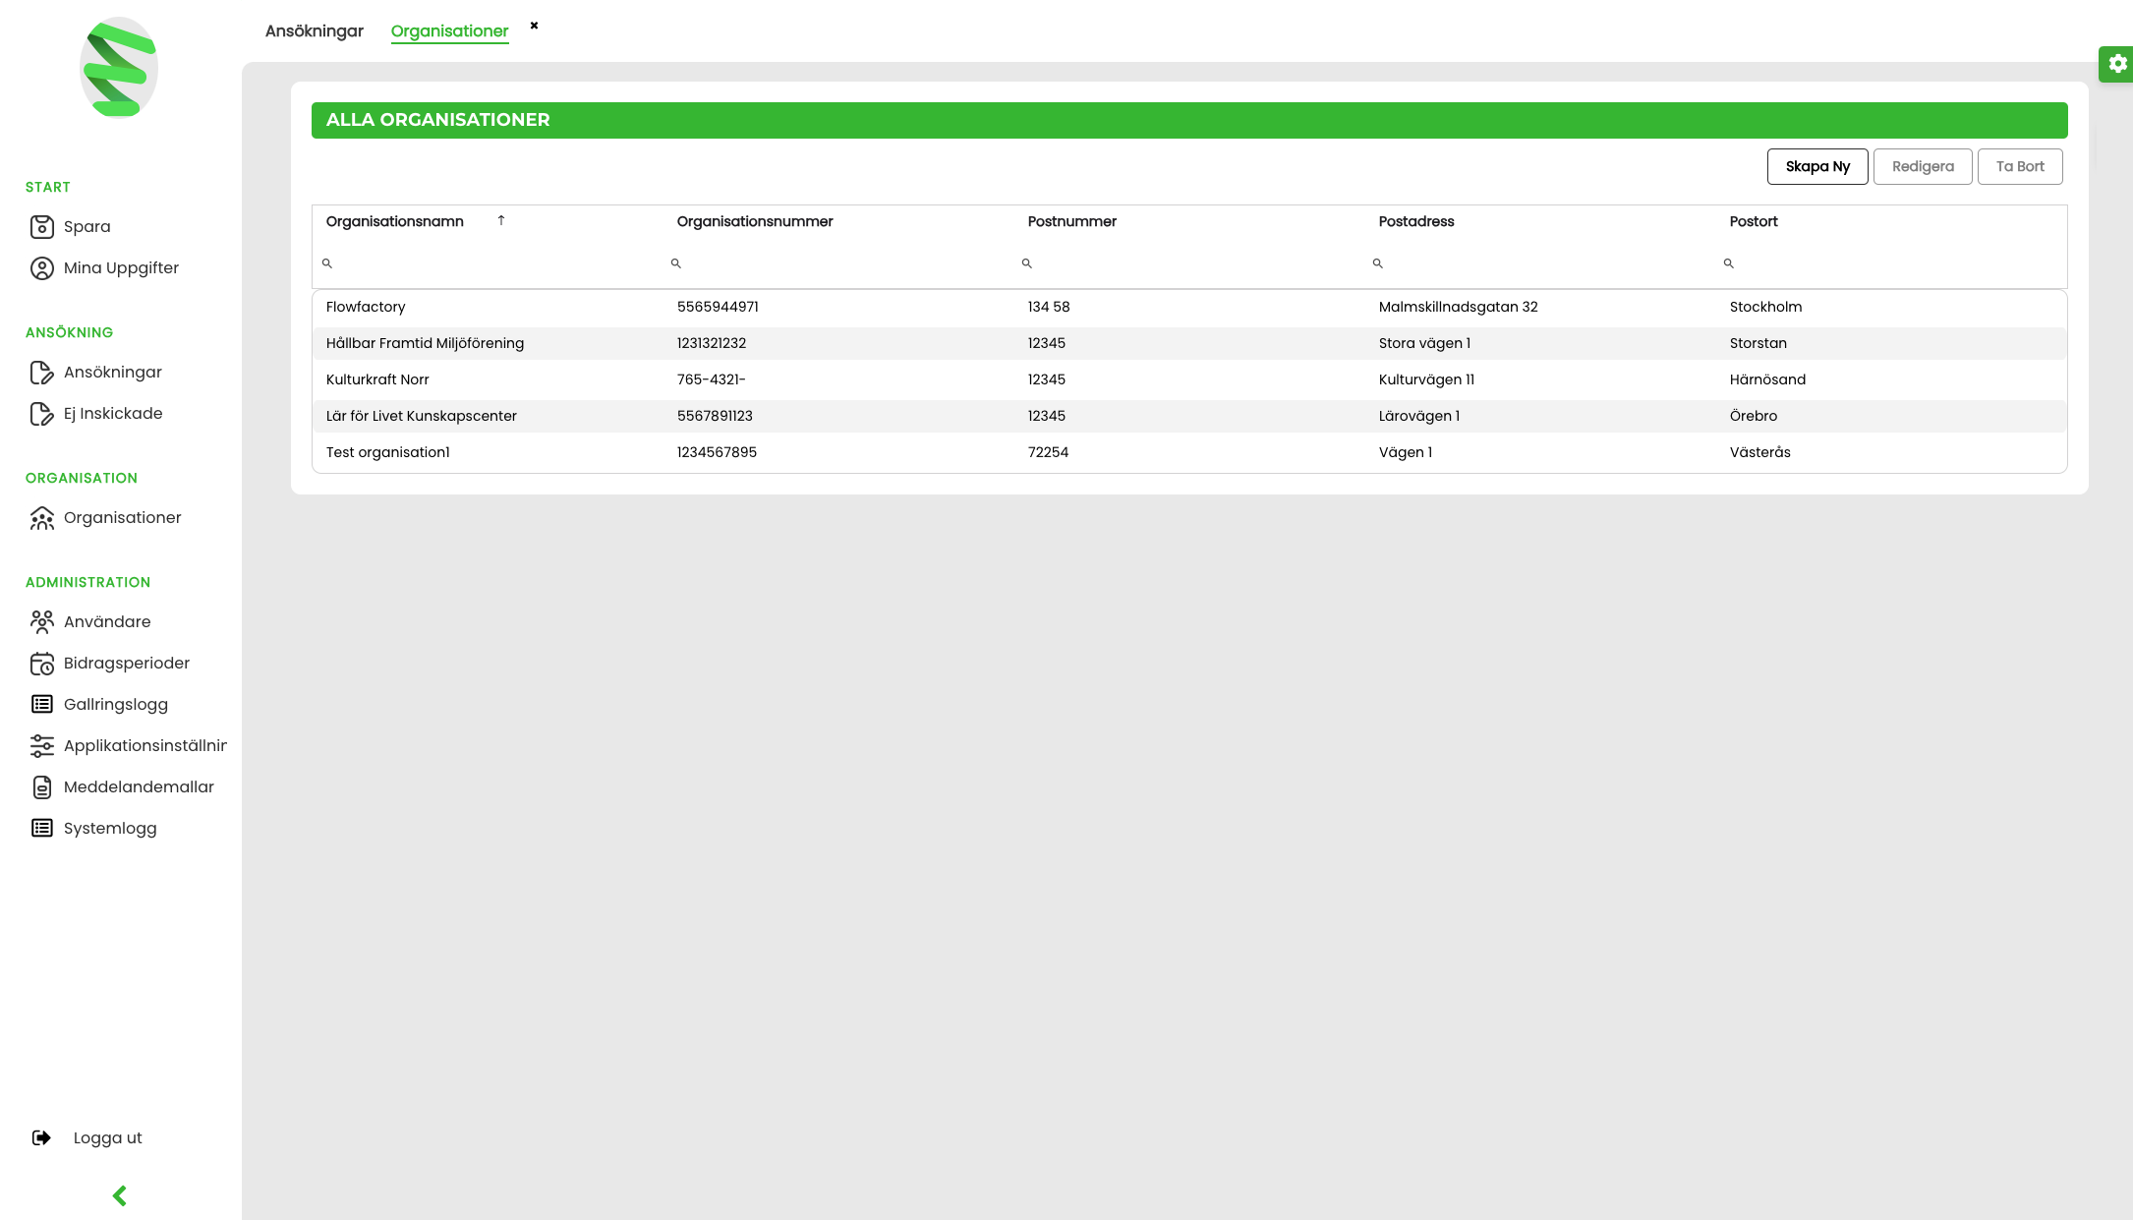Click the Logga ut icon
Viewport: 2133px width, 1220px height.
coord(41,1137)
